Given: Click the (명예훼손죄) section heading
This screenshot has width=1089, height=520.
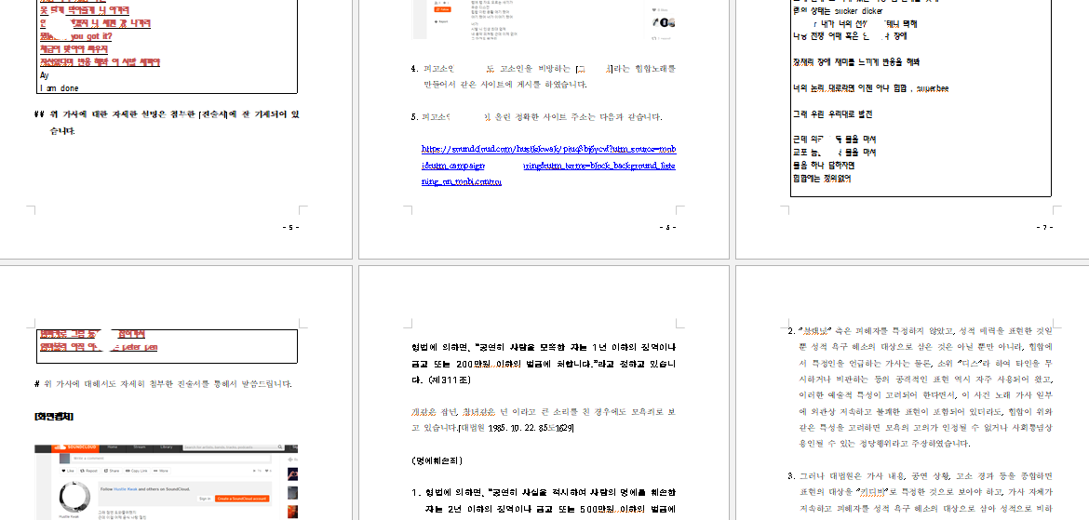Looking at the screenshot, I should click(437, 460).
